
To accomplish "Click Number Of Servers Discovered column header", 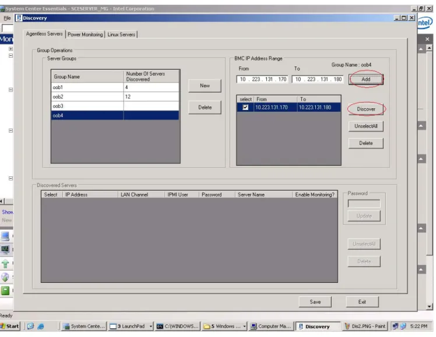I will [152, 76].
